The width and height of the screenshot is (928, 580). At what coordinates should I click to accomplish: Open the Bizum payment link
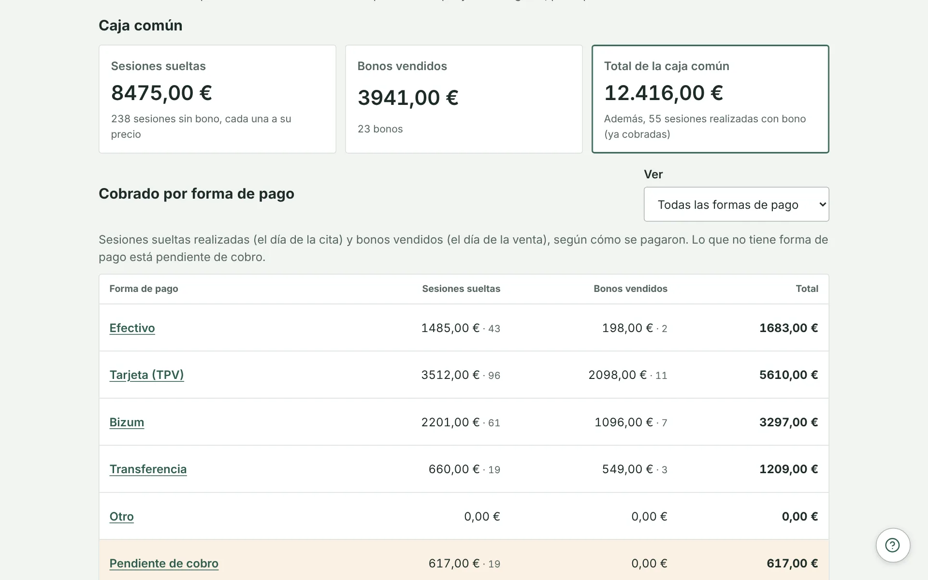point(127,422)
